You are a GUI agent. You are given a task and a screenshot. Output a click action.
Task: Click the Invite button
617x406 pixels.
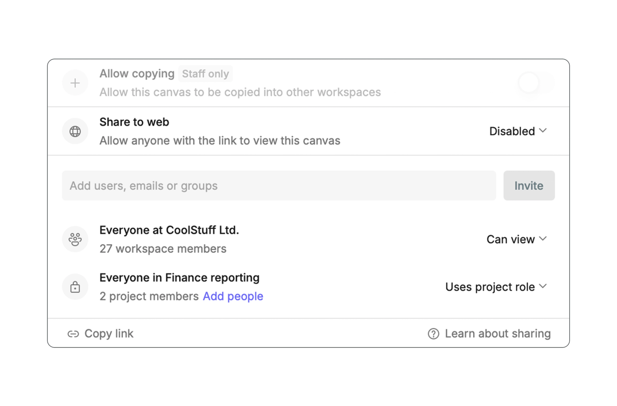coord(529,186)
